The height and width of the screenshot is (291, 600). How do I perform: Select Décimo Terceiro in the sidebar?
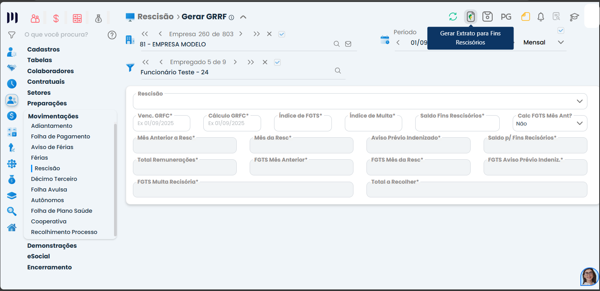pos(54,179)
